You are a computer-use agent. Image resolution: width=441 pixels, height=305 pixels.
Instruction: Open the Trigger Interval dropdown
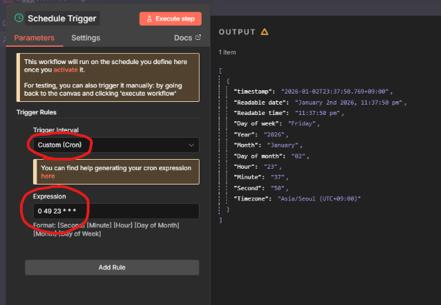(x=116, y=145)
